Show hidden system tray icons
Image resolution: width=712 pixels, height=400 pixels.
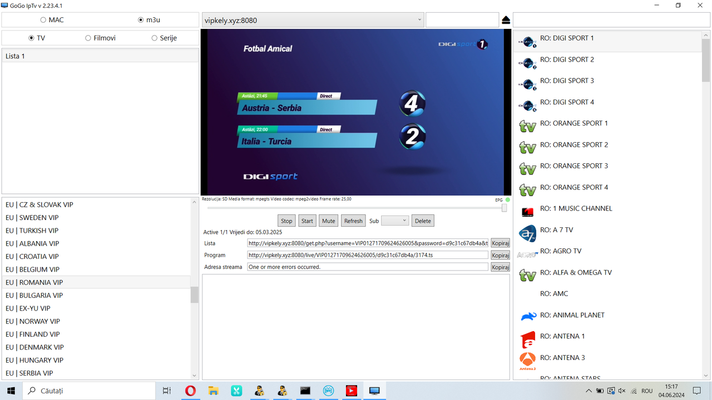(590, 391)
